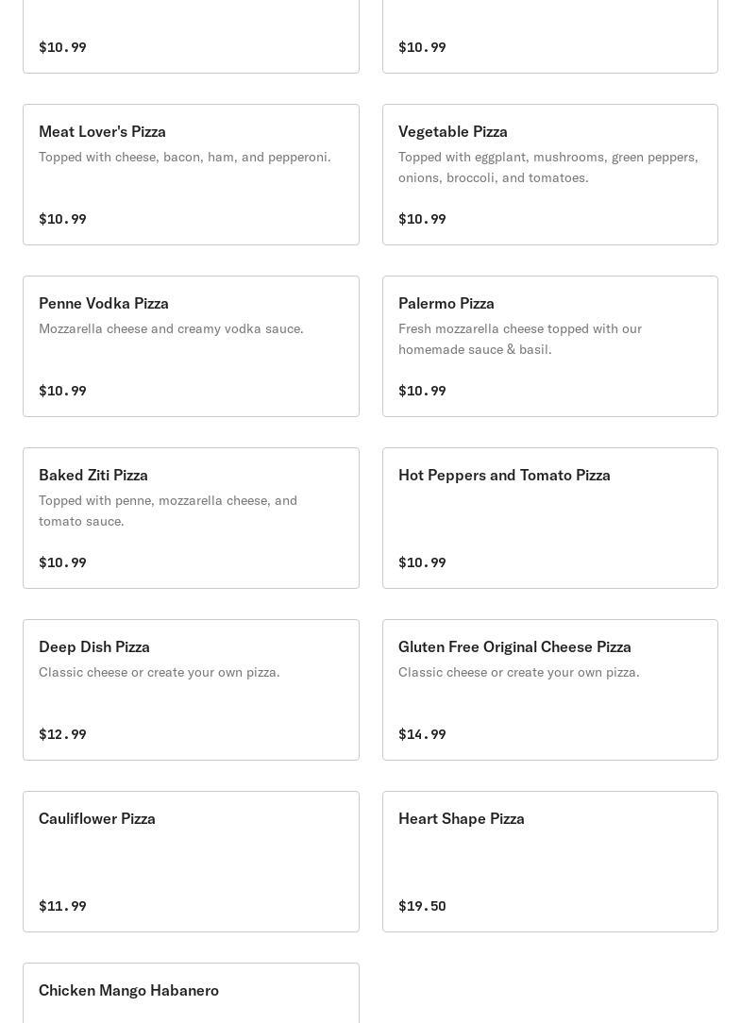Open the Deep Dish Pizza item
The image size is (741, 1023).
click(191, 690)
